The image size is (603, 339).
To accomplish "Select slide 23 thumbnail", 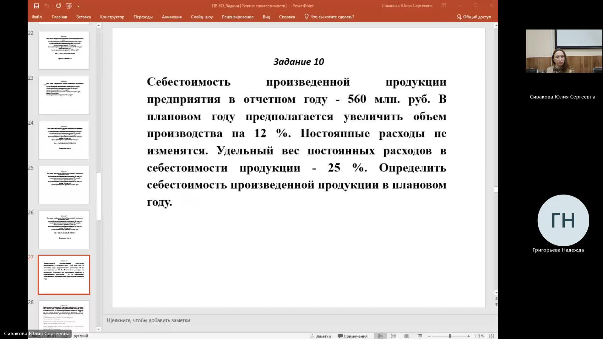I will point(64,95).
